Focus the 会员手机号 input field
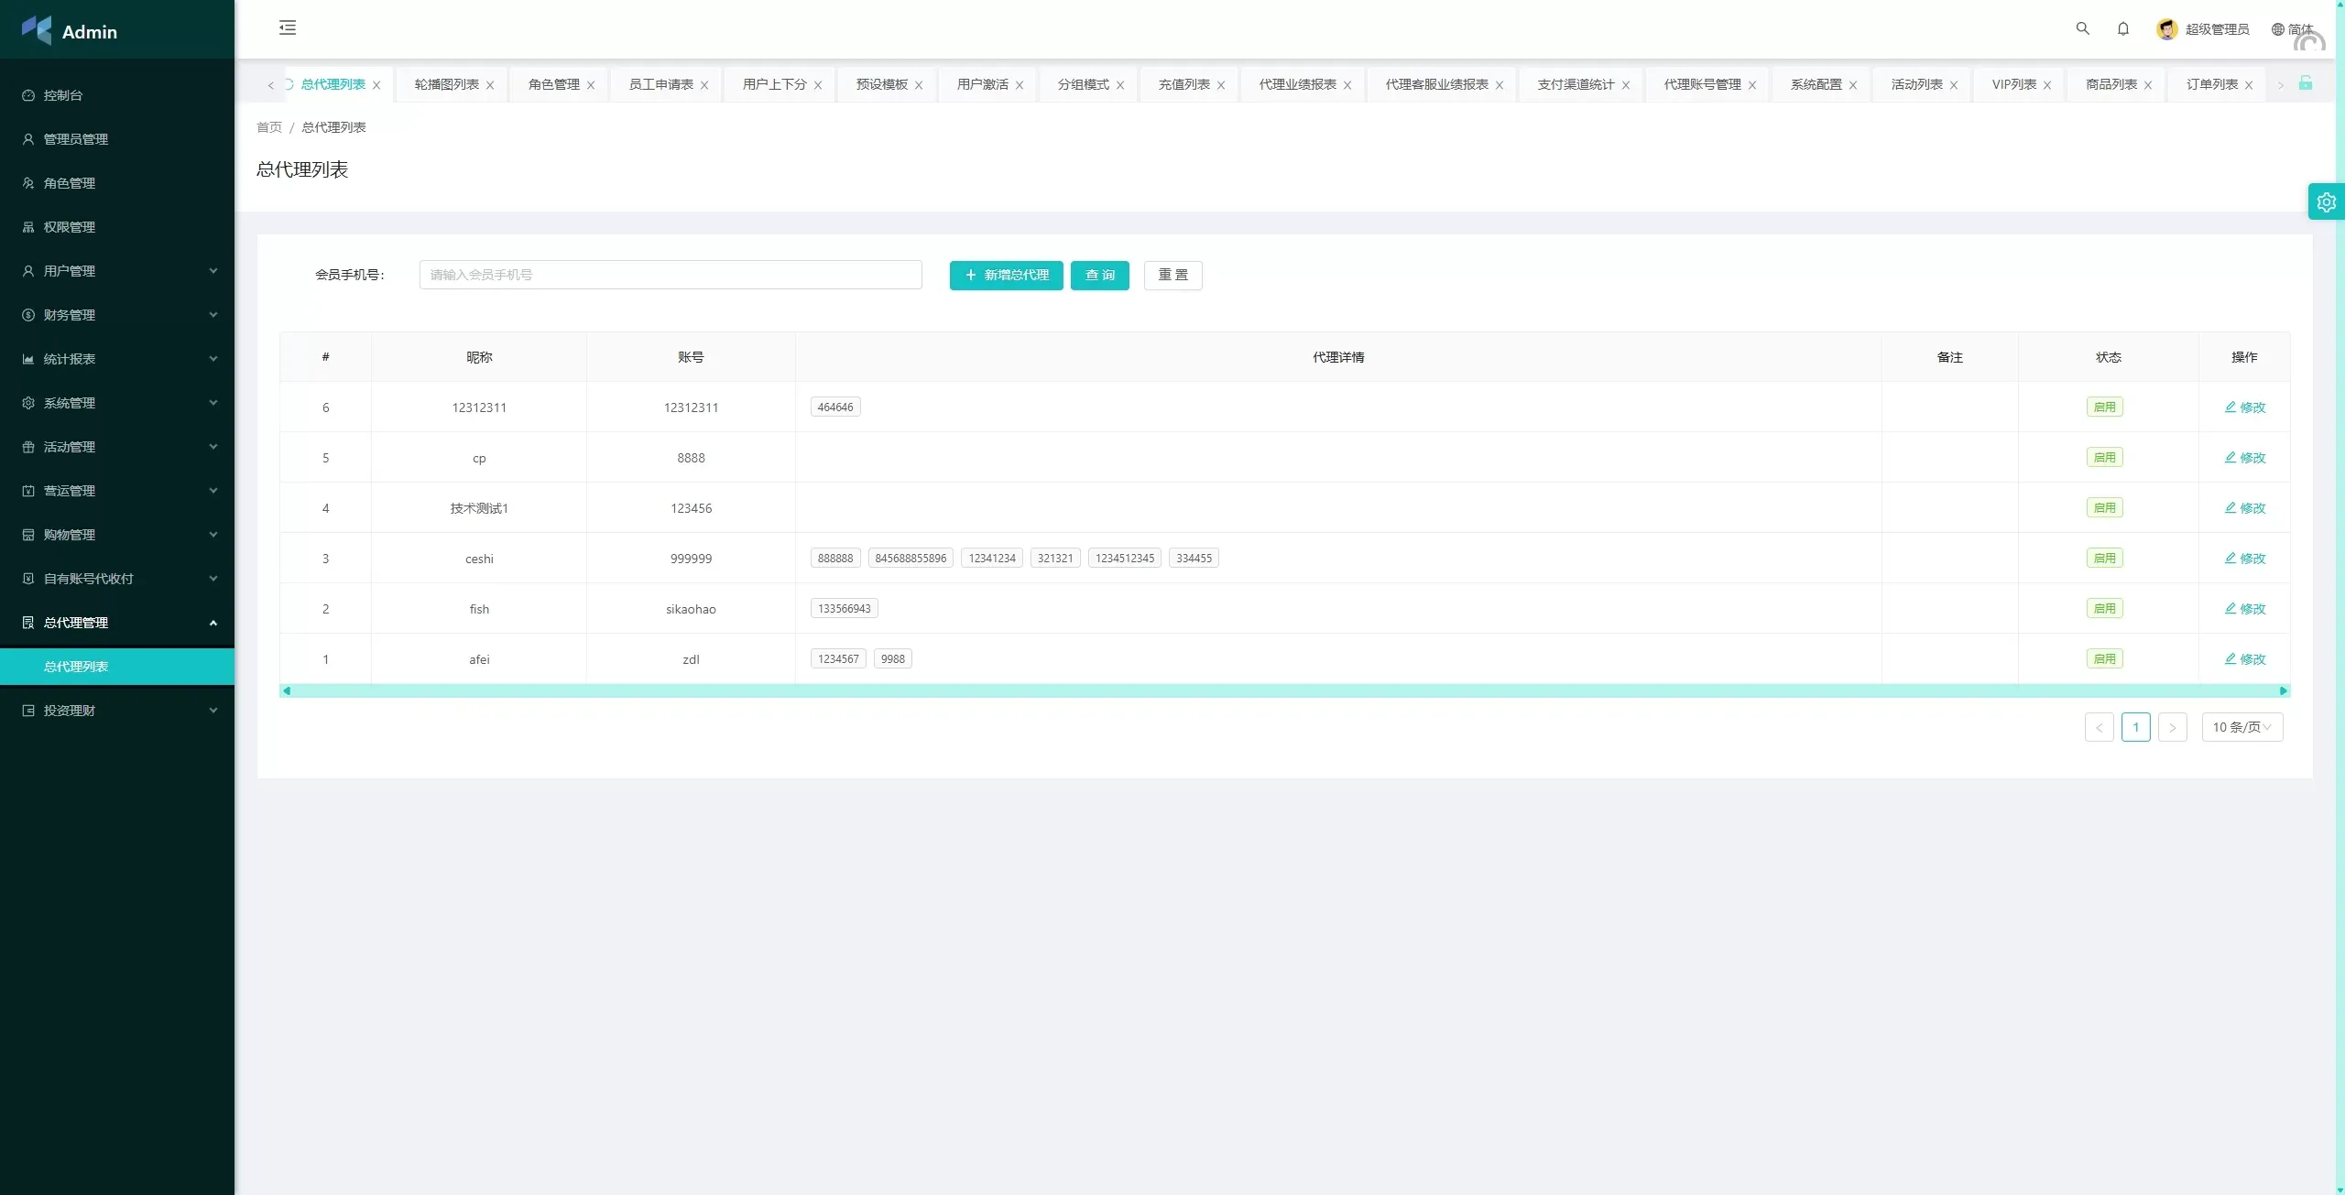2345x1195 pixels. click(x=670, y=275)
